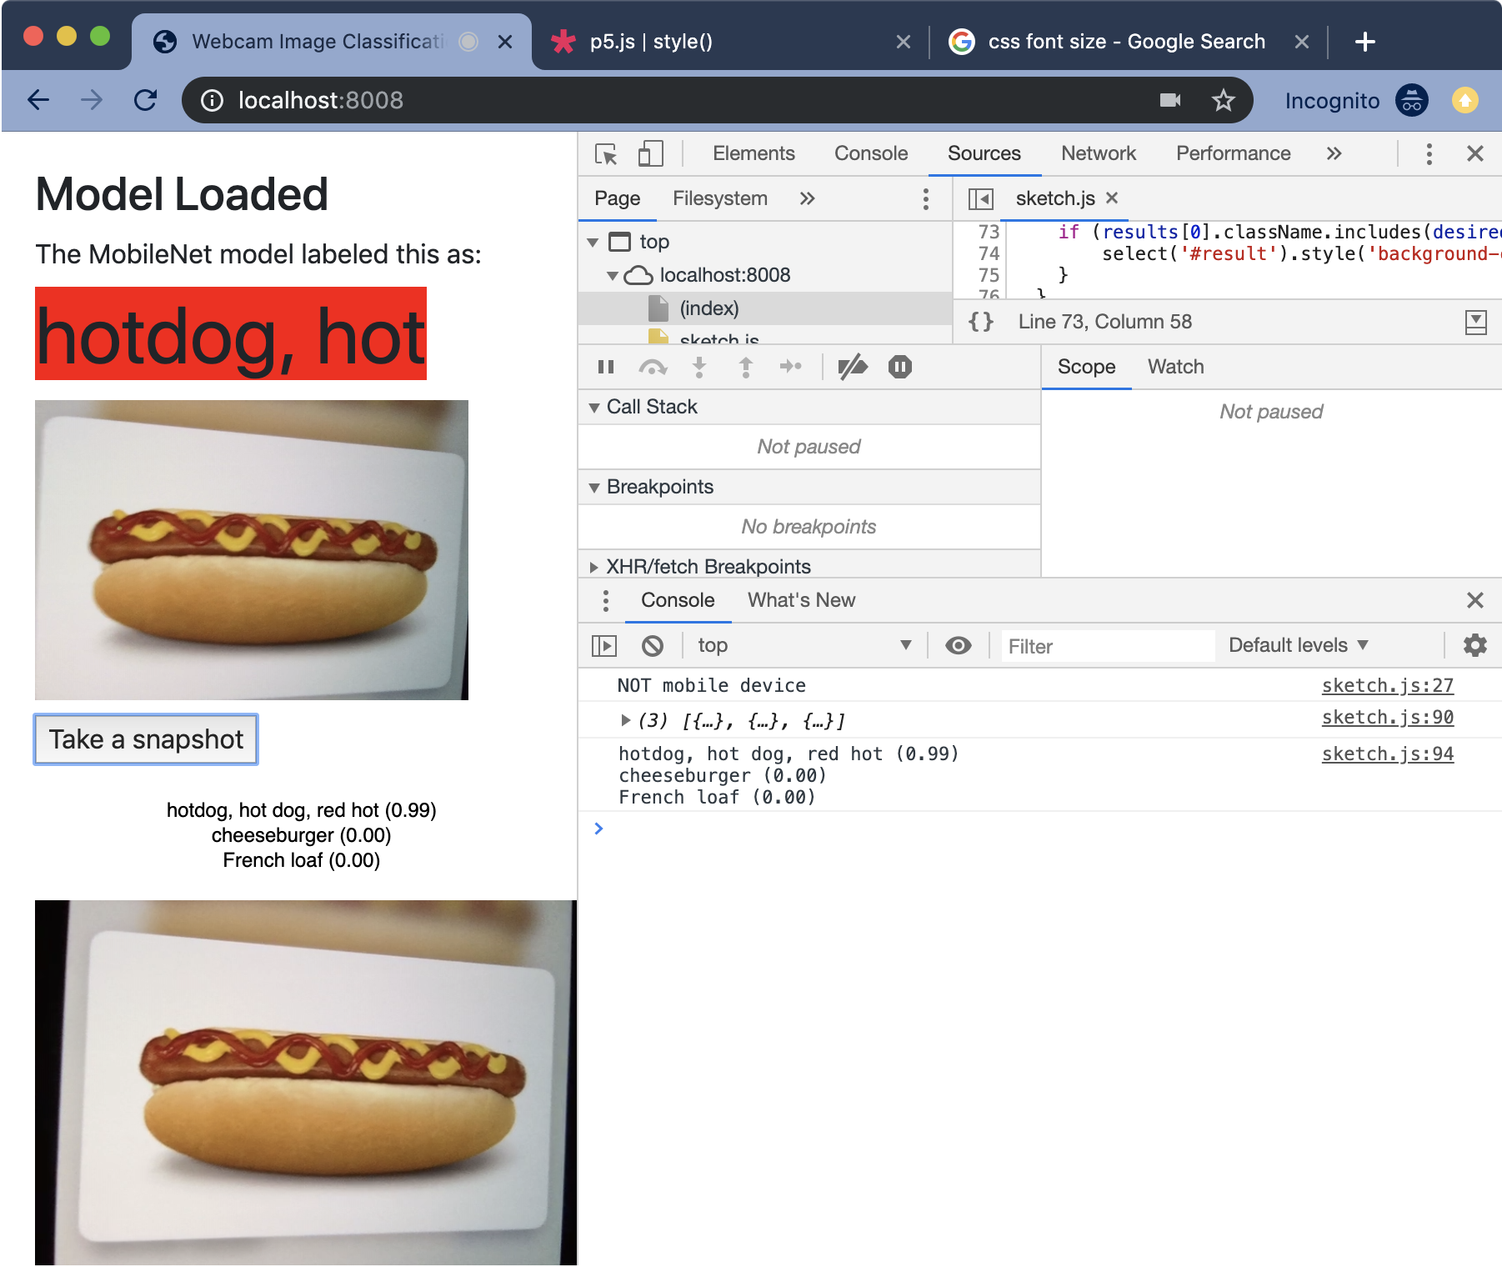Show the console sidebar

pyautogui.click(x=603, y=645)
